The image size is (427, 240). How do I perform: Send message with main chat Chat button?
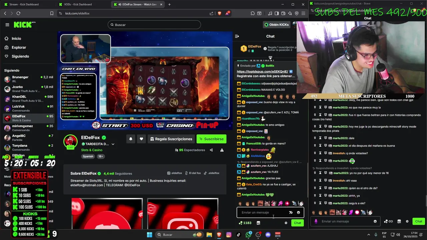coord(298,223)
